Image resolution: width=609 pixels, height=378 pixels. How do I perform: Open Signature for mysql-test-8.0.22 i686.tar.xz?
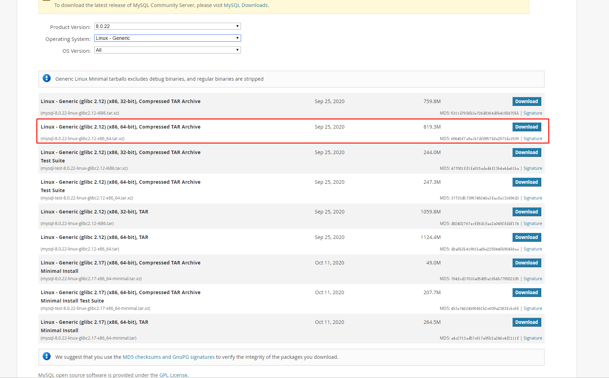pyautogui.click(x=533, y=168)
